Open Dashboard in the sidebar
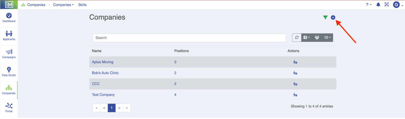The width and height of the screenshot is (405, 119). click(x=9, y=18)
